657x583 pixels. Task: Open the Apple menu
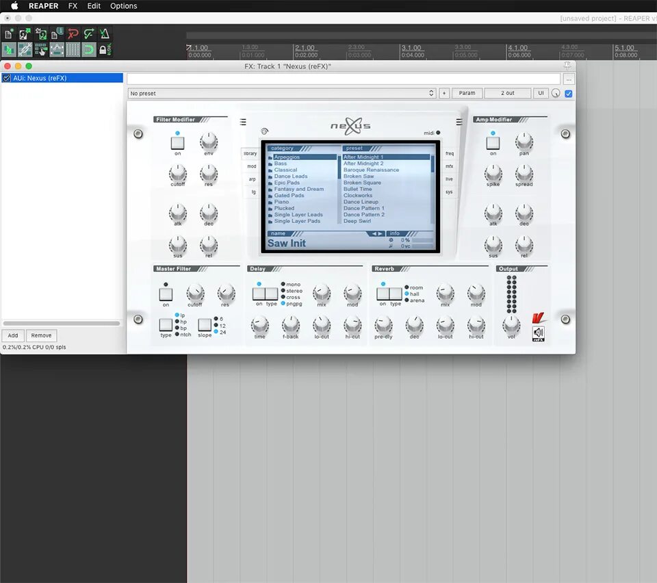point(14,6)
